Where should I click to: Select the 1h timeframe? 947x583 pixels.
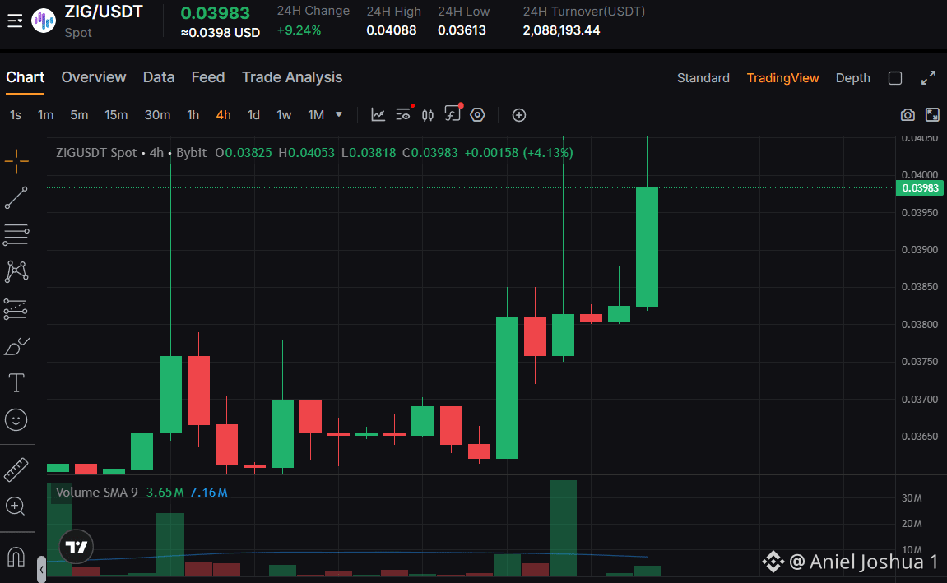tap(193, 114)
